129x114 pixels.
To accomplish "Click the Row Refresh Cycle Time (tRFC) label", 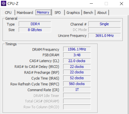I will click(35, 84).
